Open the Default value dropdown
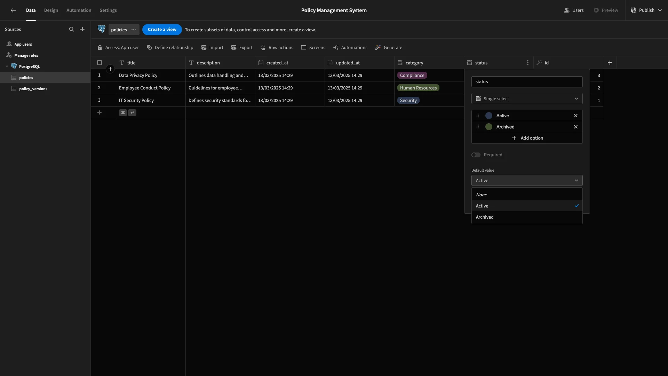 pos(527,180)
